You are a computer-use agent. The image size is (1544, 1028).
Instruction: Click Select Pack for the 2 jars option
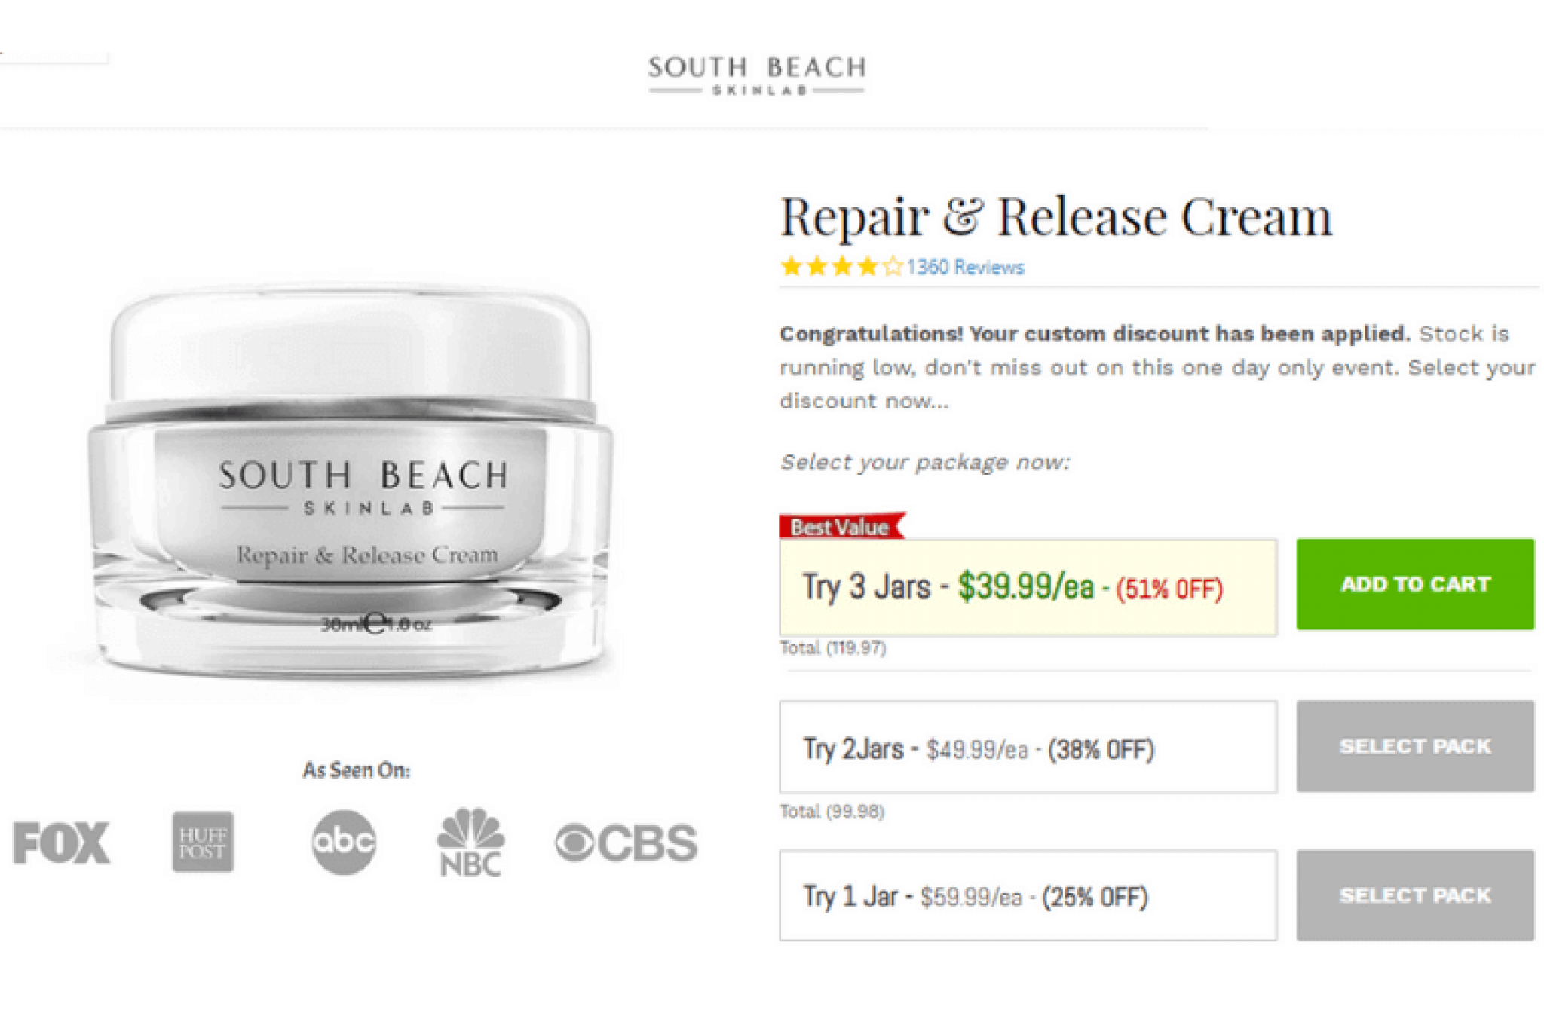(x=1415, y=746)
